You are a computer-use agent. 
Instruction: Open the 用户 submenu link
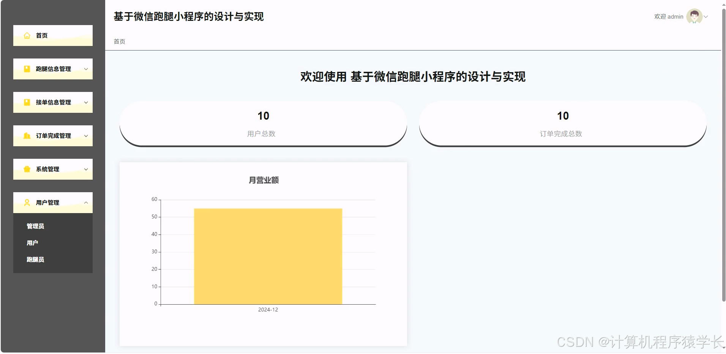pos(32,243)
